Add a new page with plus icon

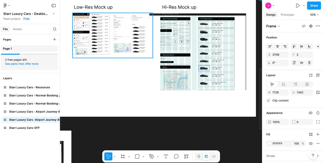click(54, 39)
